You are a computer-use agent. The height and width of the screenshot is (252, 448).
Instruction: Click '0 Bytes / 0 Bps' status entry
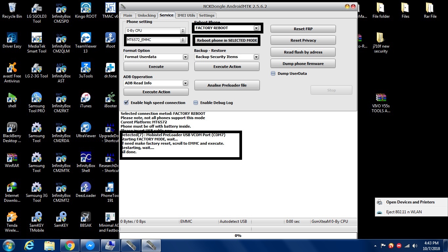[x=133, y=221]
